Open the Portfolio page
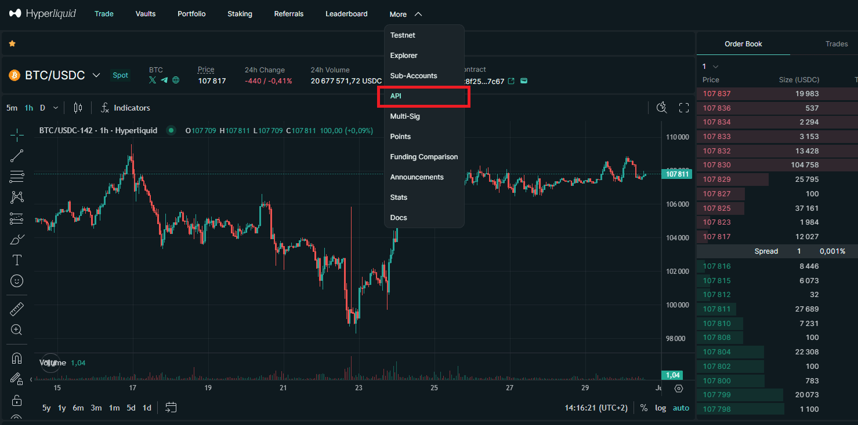This screenshot has width=858, height=425. pos(191,14)
